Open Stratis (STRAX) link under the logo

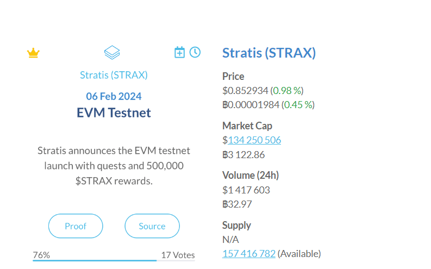point(114,75)
